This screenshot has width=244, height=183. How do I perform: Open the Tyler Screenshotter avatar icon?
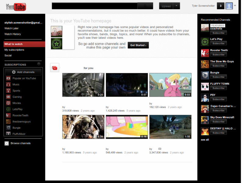tap(229, 6)
